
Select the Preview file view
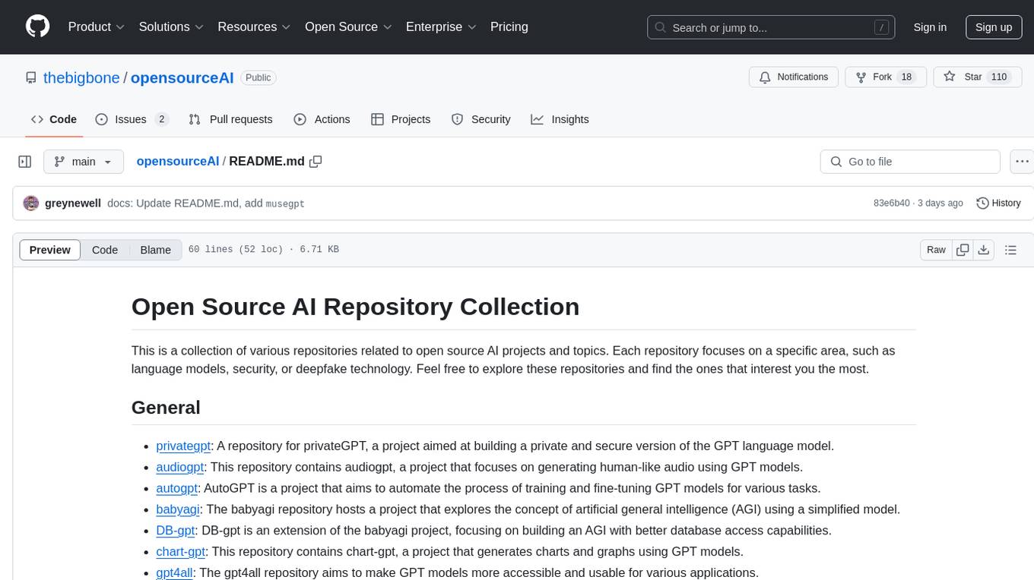click(x=50, y=250)
